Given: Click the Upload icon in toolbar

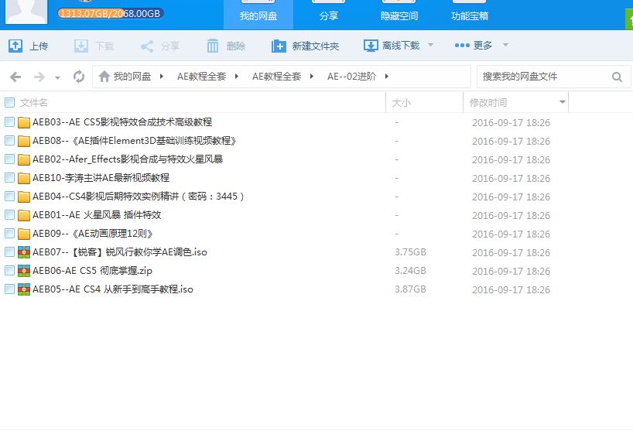Looking at the screenshot, I should [x=15, y=46].
